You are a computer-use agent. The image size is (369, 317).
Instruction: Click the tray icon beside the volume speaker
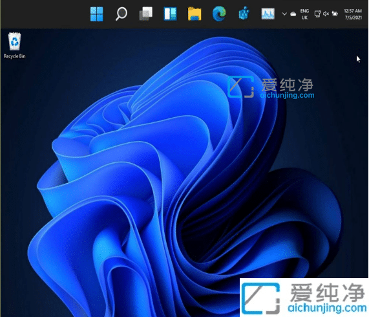click(x=335, y=14)
